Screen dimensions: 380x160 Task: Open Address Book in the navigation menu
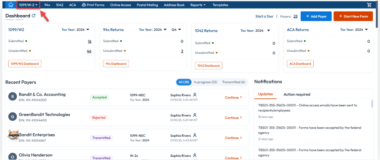point(174,5)
